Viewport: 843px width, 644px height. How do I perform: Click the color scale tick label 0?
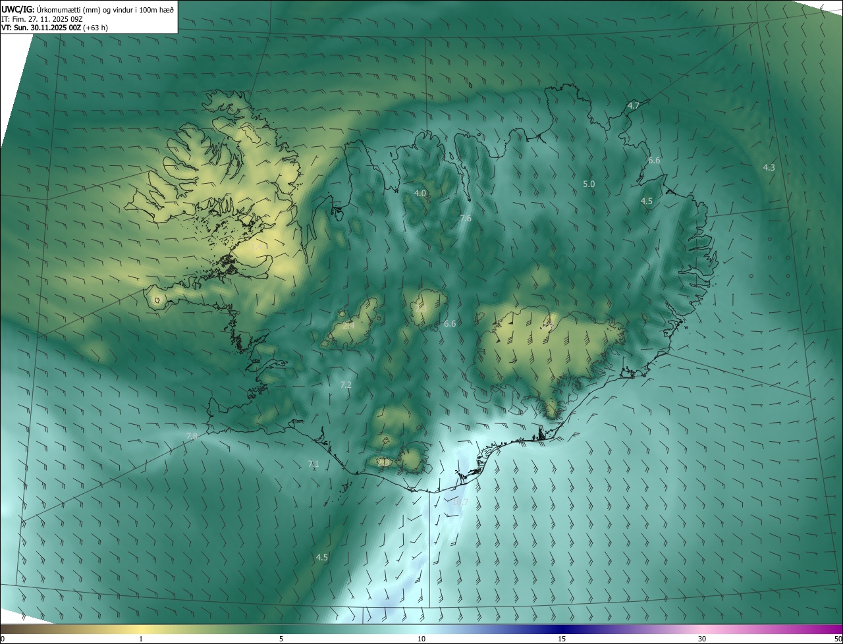pos(3,639)
